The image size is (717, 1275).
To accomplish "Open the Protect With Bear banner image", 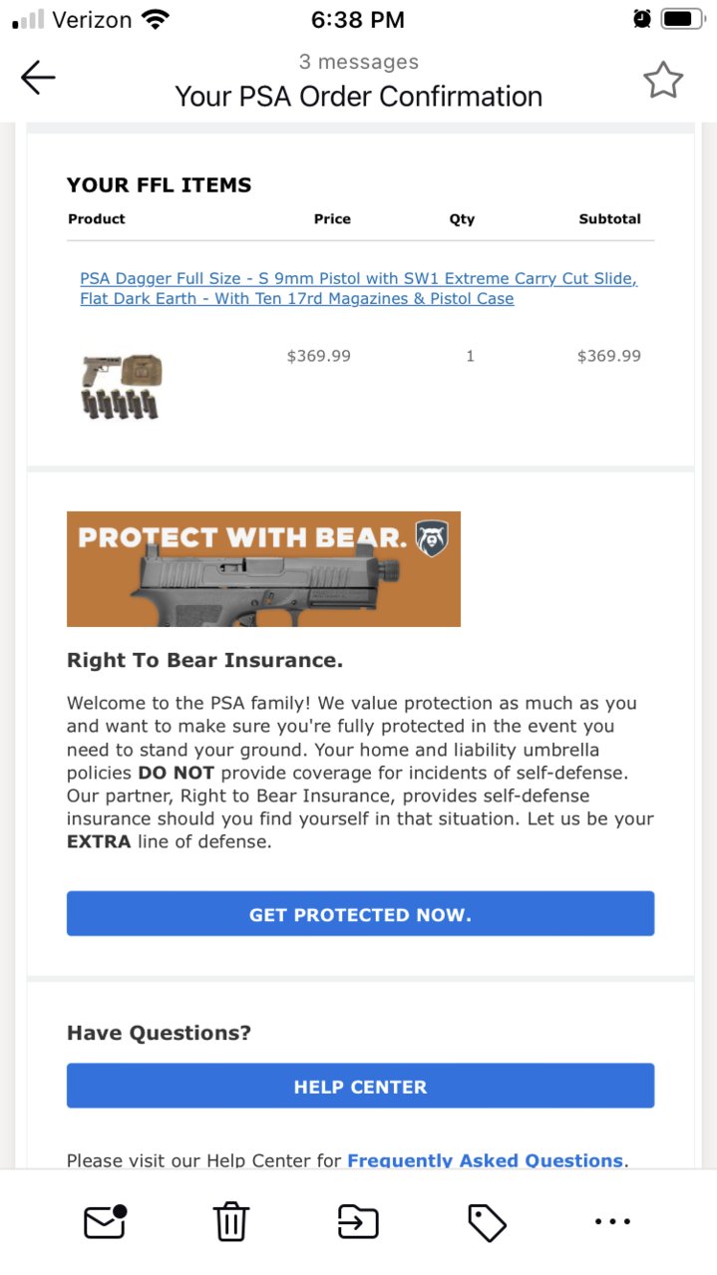I will (263, 569).
